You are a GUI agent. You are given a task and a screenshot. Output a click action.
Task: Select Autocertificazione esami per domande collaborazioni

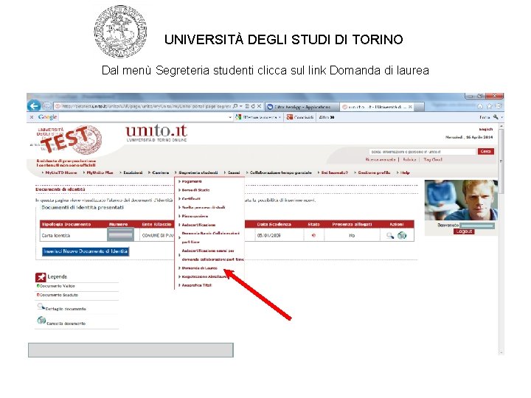[x=212, y=255]
